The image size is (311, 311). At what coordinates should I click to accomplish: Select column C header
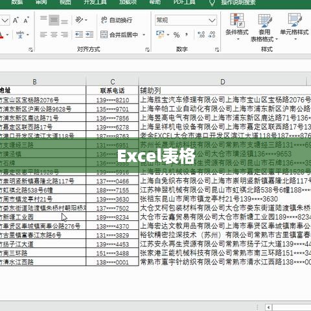pyautogui.click(x=112, y=82)
